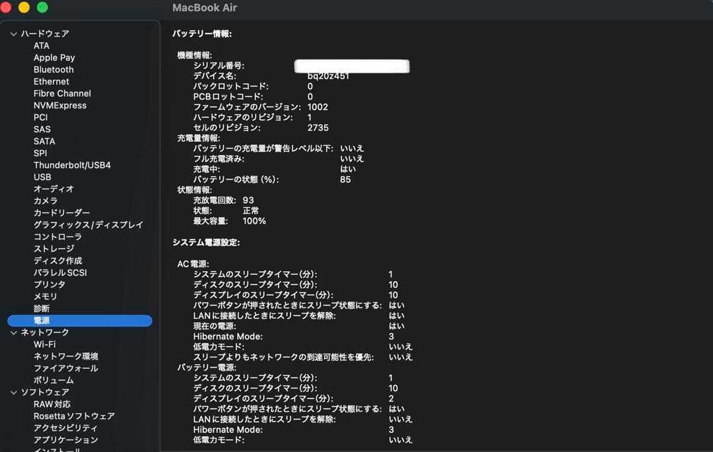
Task: Collapse the ハードウェア section
Action: (x=13, y=33)
